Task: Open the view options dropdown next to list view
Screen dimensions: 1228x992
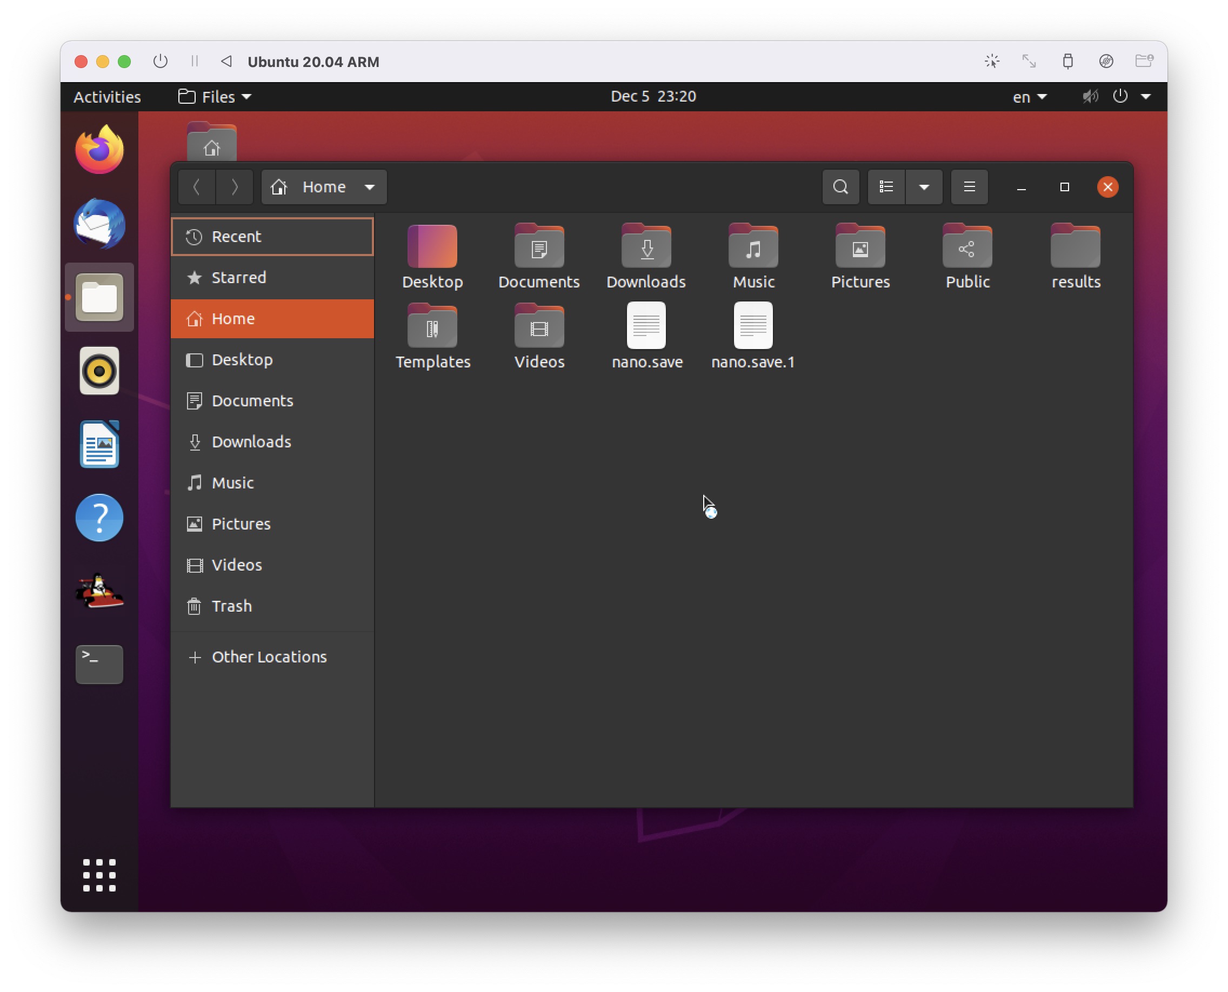Action: 924,187
